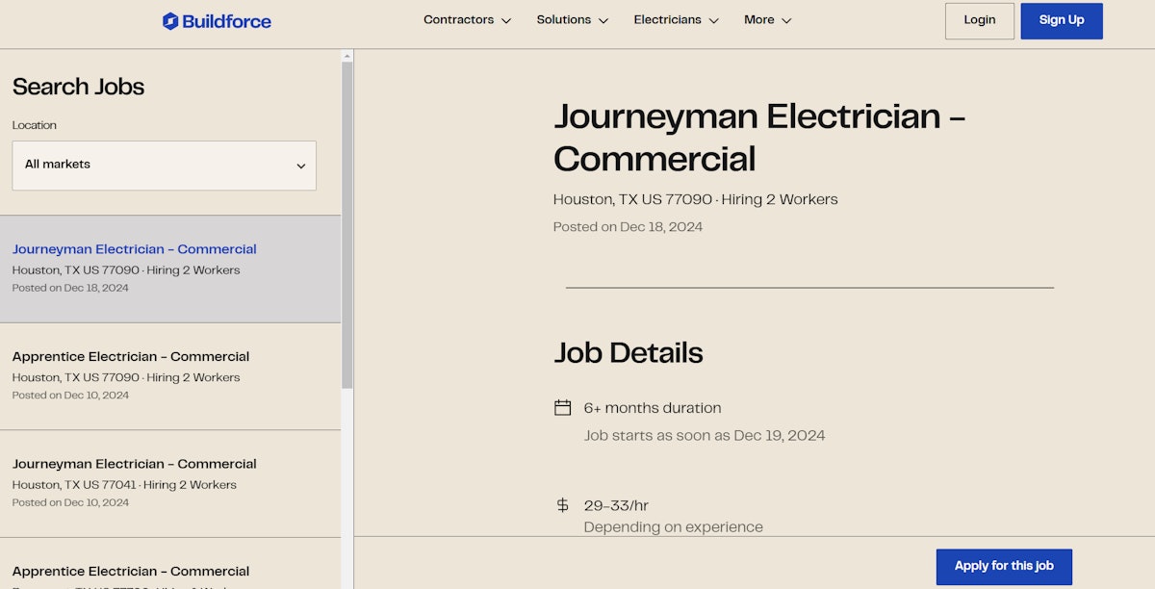Click the calendar icon beside job duration
Screen dimensions: 1155x589
[x=563, y=407]
